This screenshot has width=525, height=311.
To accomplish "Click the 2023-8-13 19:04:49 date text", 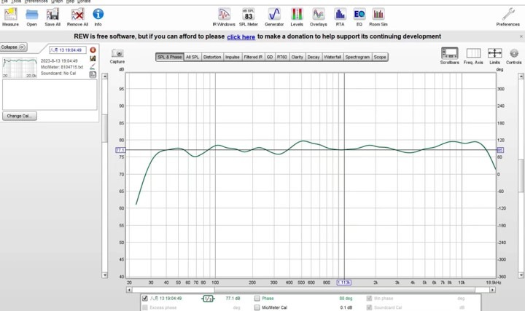I will point(59,61).
